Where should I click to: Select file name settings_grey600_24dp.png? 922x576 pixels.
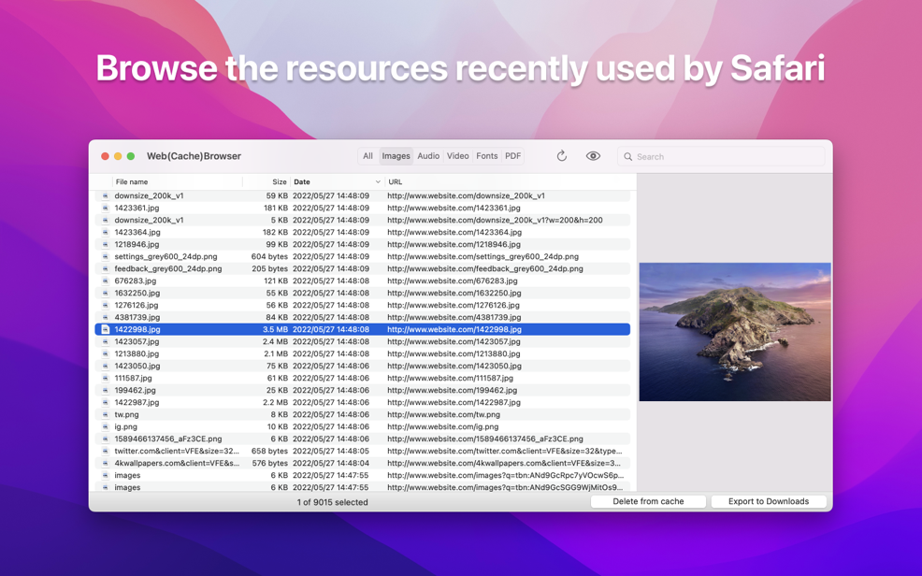(x=166, y=256)
